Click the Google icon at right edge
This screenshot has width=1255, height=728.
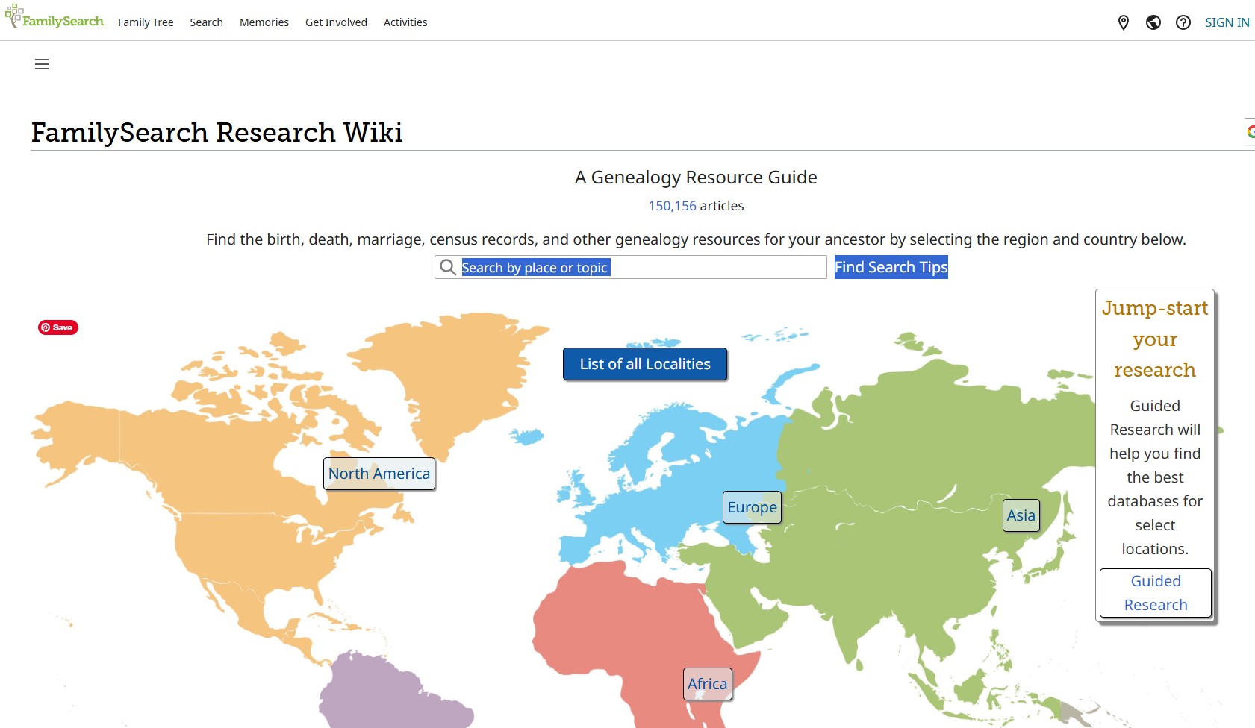(x=1251, y=132)
